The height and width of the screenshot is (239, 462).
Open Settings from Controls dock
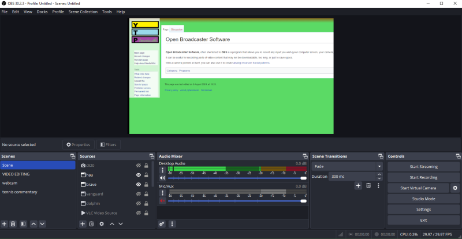click(424, 209)
